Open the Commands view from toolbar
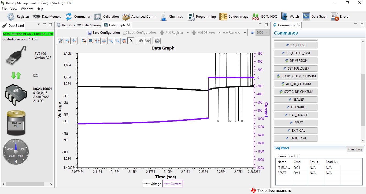Viewport: 366px width, 194px height. [78, 17]
